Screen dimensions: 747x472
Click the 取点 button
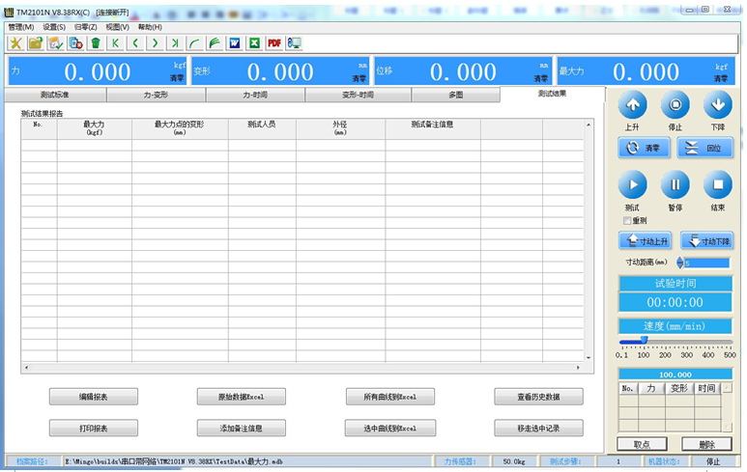pyautogui.click(x=642, y=444)
